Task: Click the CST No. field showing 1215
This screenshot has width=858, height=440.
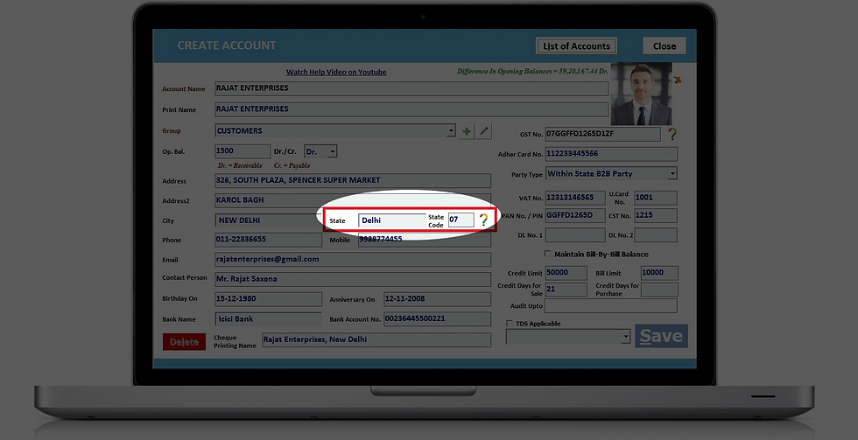Action: (x=656, y=215)
